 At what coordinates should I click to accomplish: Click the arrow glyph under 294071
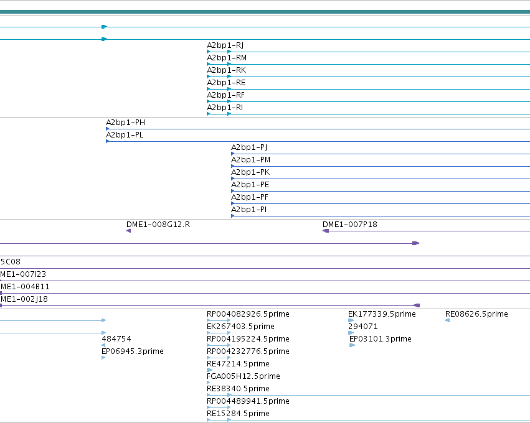[351, 333]
